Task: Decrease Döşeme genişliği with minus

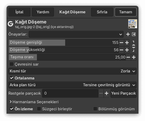Action: 121,43
